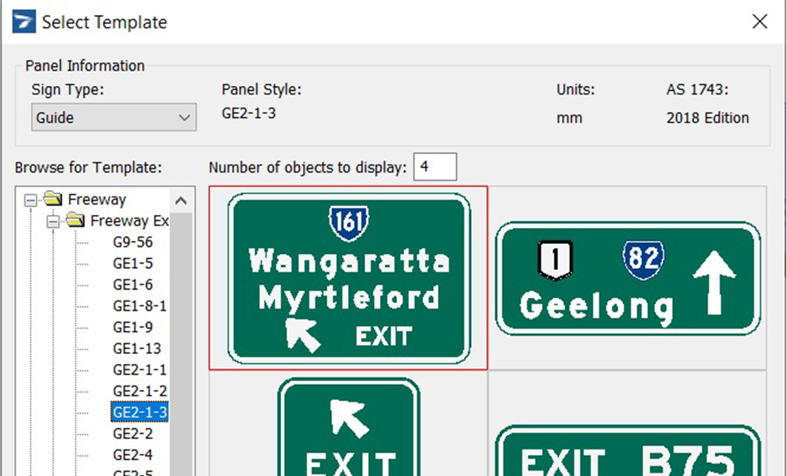This screenshot has height=476, width=786.
Task: Select the GE1-13 template
Action: tap(136, 348)
